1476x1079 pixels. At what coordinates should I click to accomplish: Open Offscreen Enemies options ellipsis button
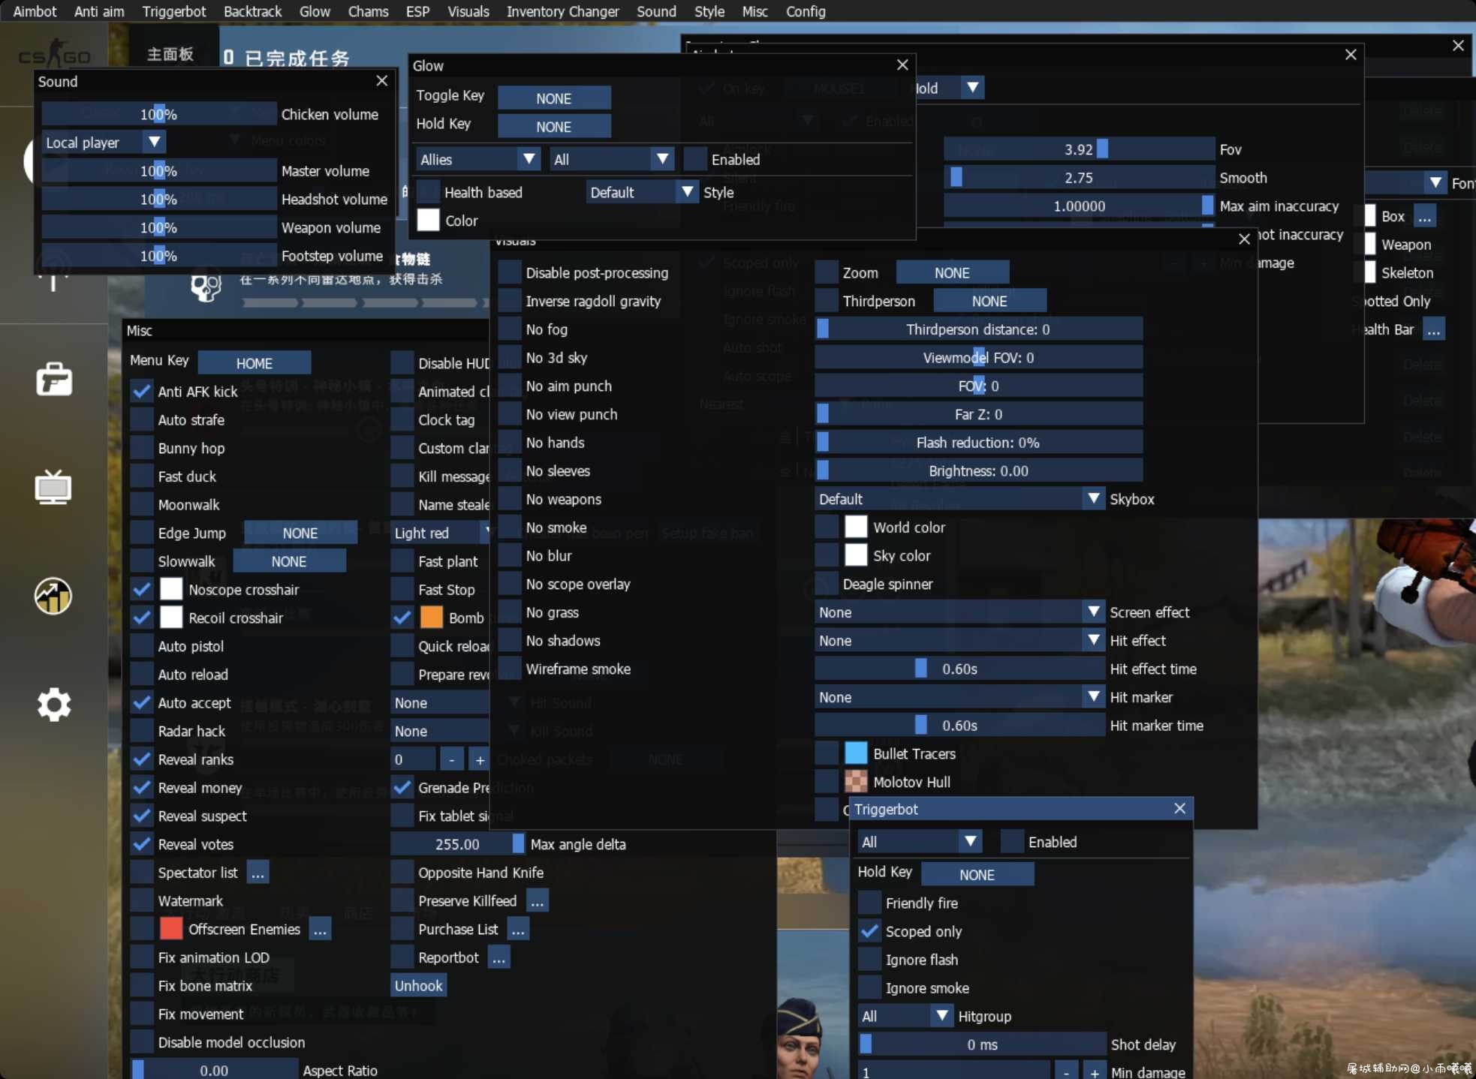320,930
